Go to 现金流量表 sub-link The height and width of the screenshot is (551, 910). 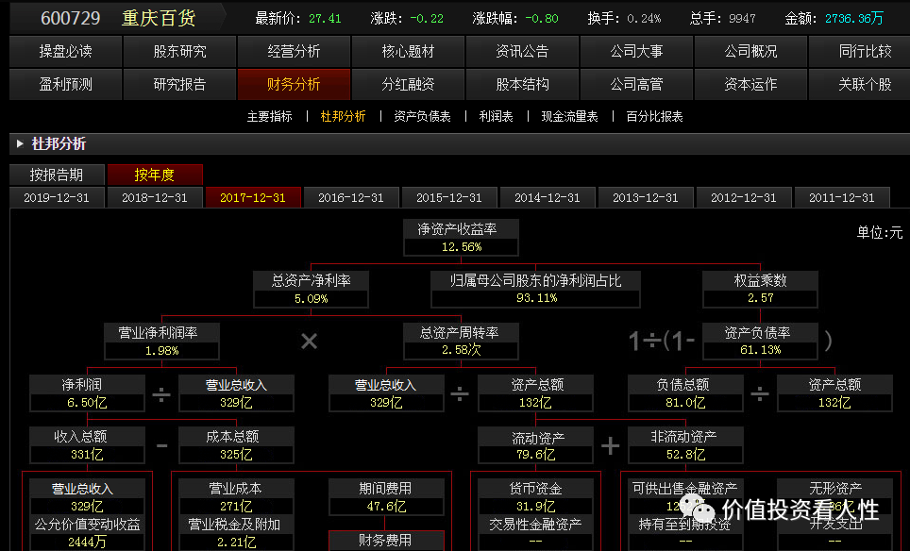coord(569,117)
